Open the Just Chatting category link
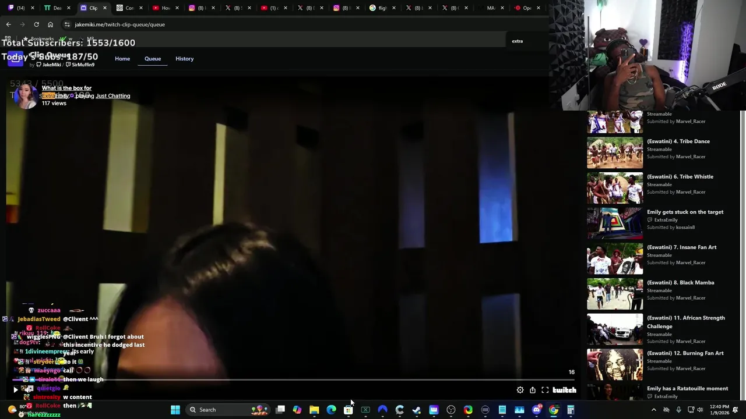Screen dimensions: 746x419 pyautogui.click(x=113, y=96)
